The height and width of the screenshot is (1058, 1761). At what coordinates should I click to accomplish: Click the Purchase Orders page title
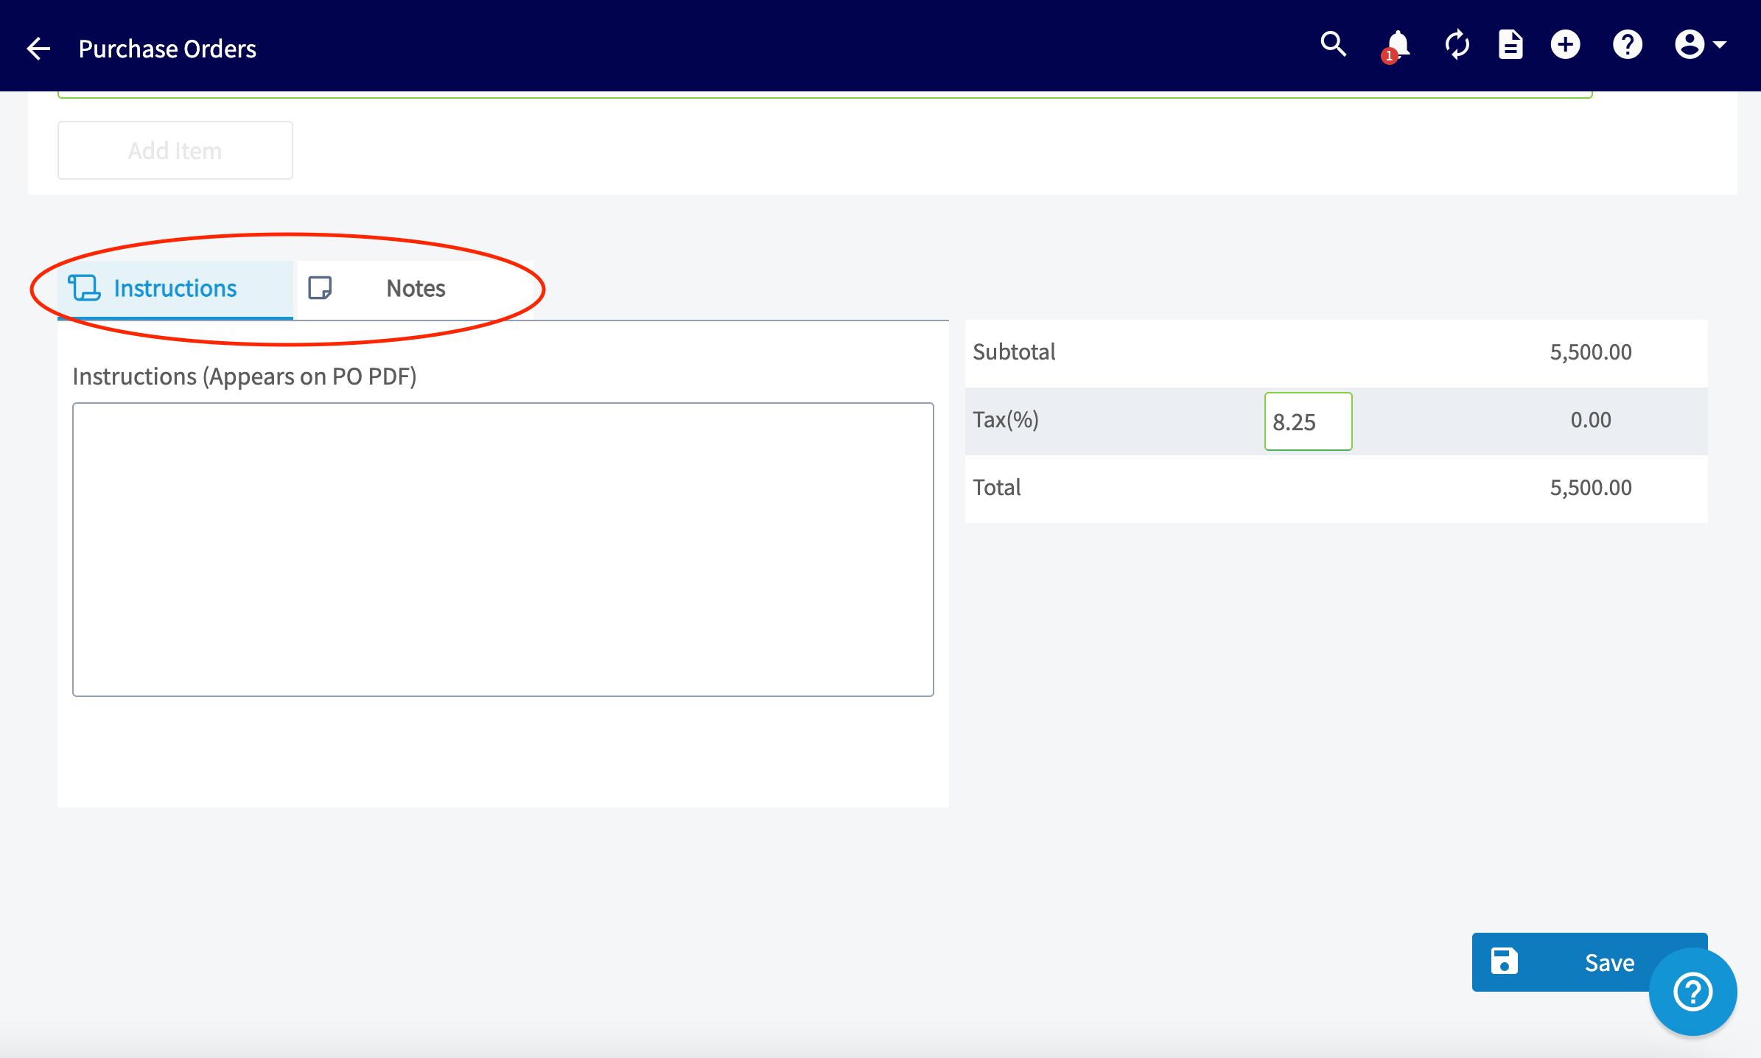(x=167, y=49)
